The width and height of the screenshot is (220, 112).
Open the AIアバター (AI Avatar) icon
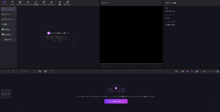pyautogui.click(x=67, y=3)
